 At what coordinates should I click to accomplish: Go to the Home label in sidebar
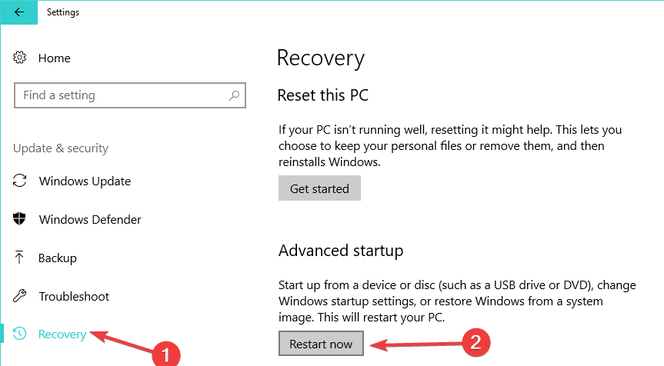pos(54,58)
